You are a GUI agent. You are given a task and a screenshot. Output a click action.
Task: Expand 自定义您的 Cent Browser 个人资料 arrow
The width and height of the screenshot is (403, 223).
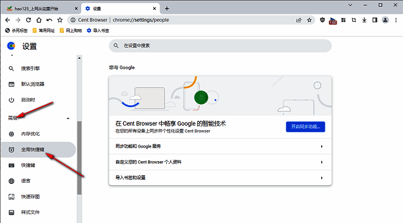coord(322,162)
